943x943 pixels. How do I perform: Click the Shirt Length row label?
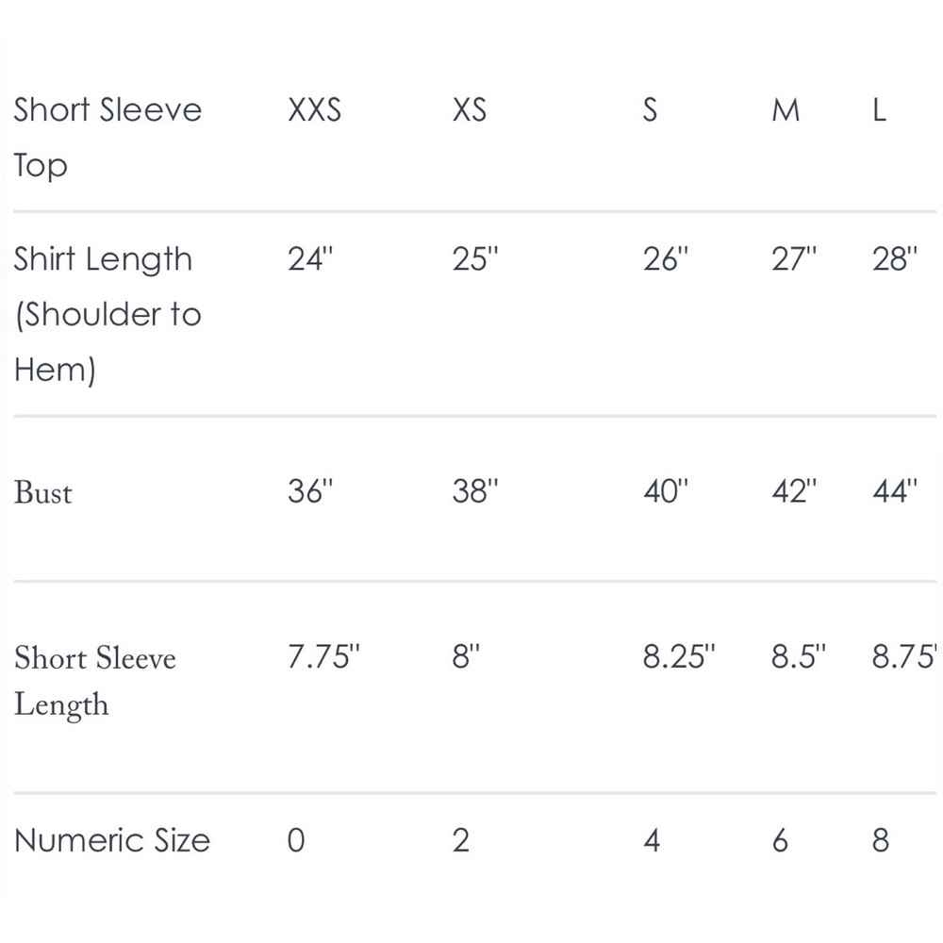[108, 314]
